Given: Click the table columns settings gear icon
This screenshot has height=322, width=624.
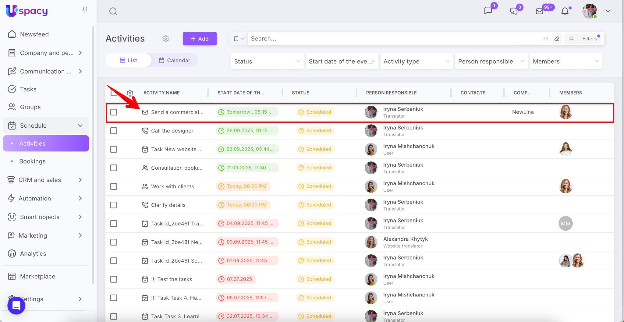Looking at the screenshot, I should click(x=130, y=93).
